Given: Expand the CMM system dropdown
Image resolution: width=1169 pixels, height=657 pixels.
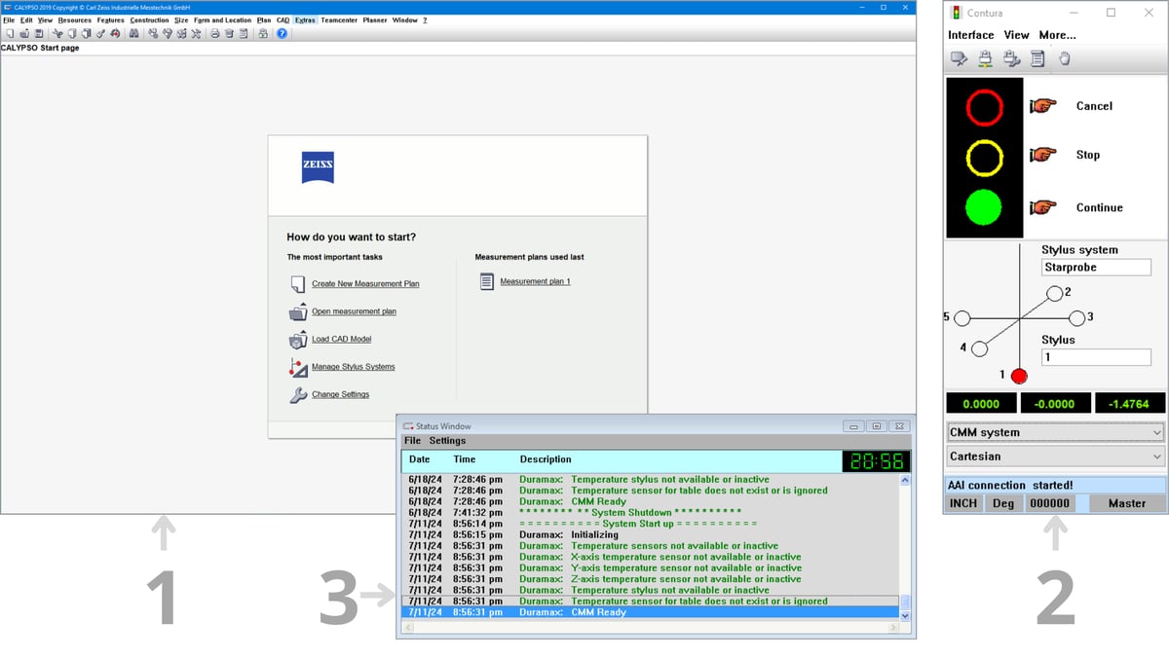Looking at the screenshot, I should (1055, 432).
